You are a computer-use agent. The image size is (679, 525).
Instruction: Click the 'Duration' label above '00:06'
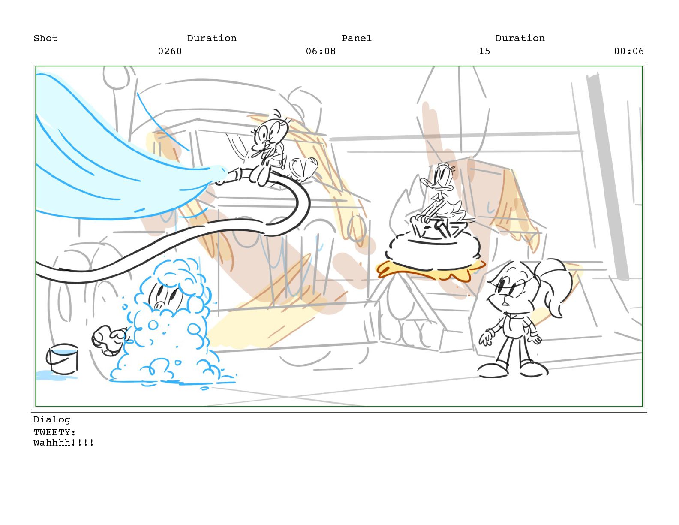pos(520,38)
